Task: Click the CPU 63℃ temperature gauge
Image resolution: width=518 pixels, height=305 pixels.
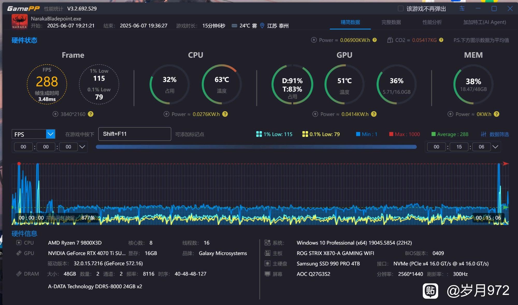Action: (x=222, y=84)
